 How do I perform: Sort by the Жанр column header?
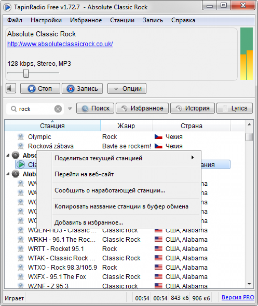point(126,126)
